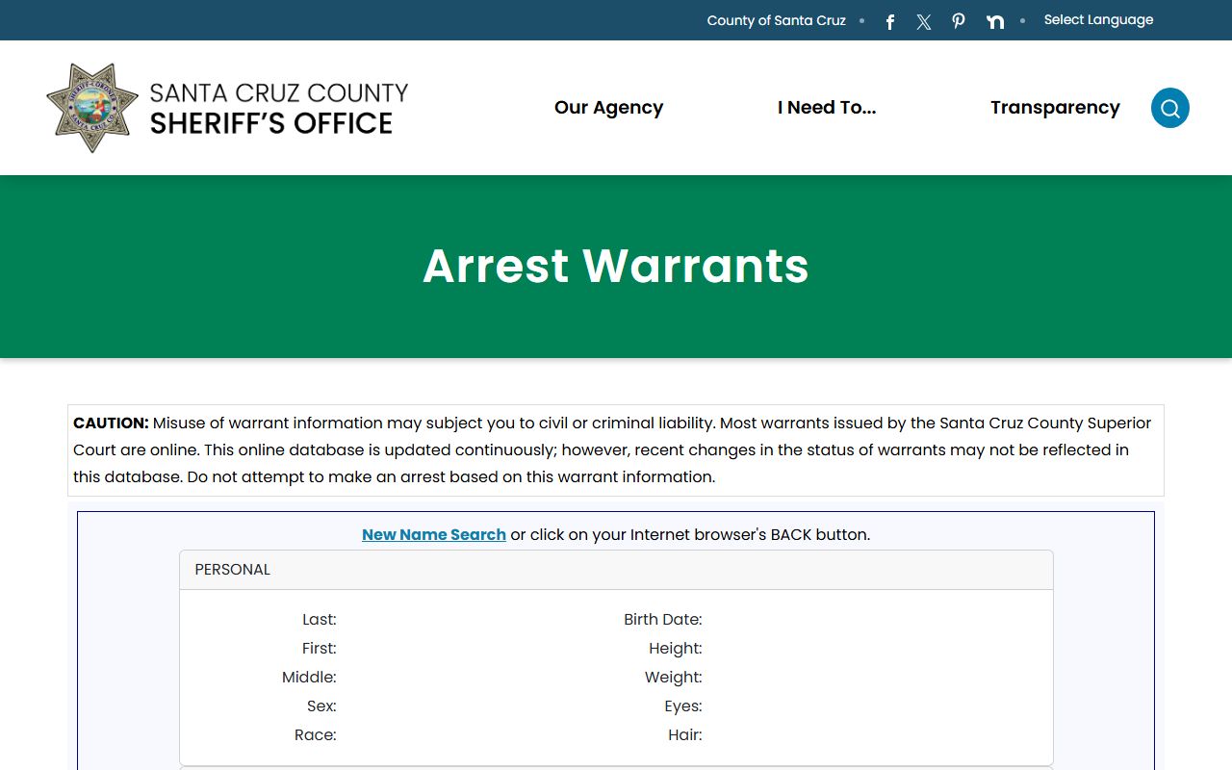
Task: Click the PERSONAL section header
Action: tap(616, 570)
